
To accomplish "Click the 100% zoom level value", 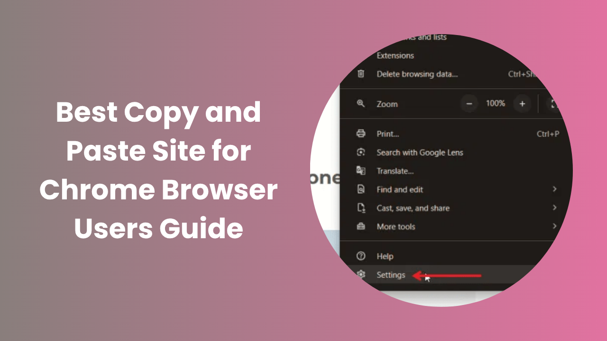I will point(496,103).
